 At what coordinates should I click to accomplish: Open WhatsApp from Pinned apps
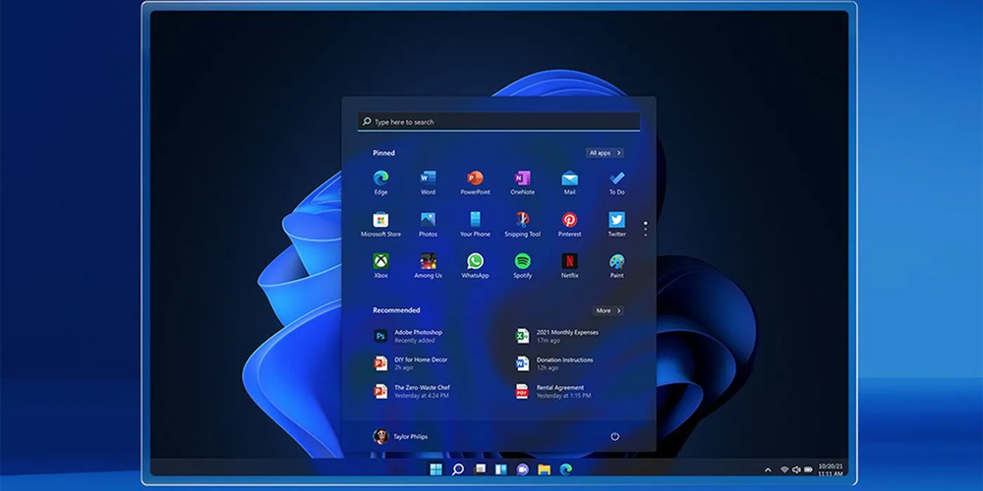click(475, 265)
